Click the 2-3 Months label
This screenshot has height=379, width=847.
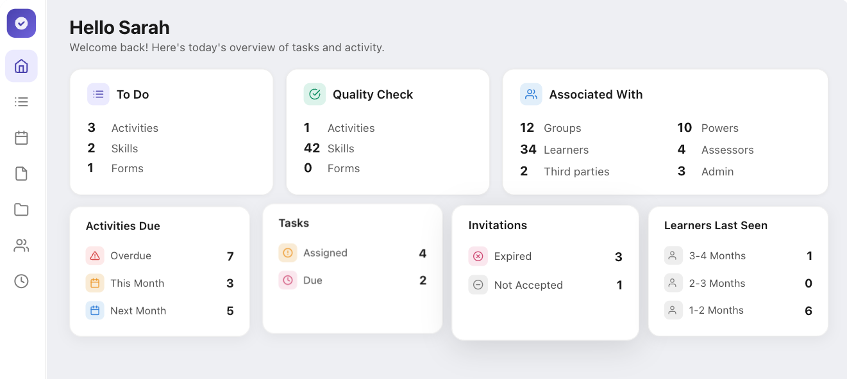pos(717,283)
